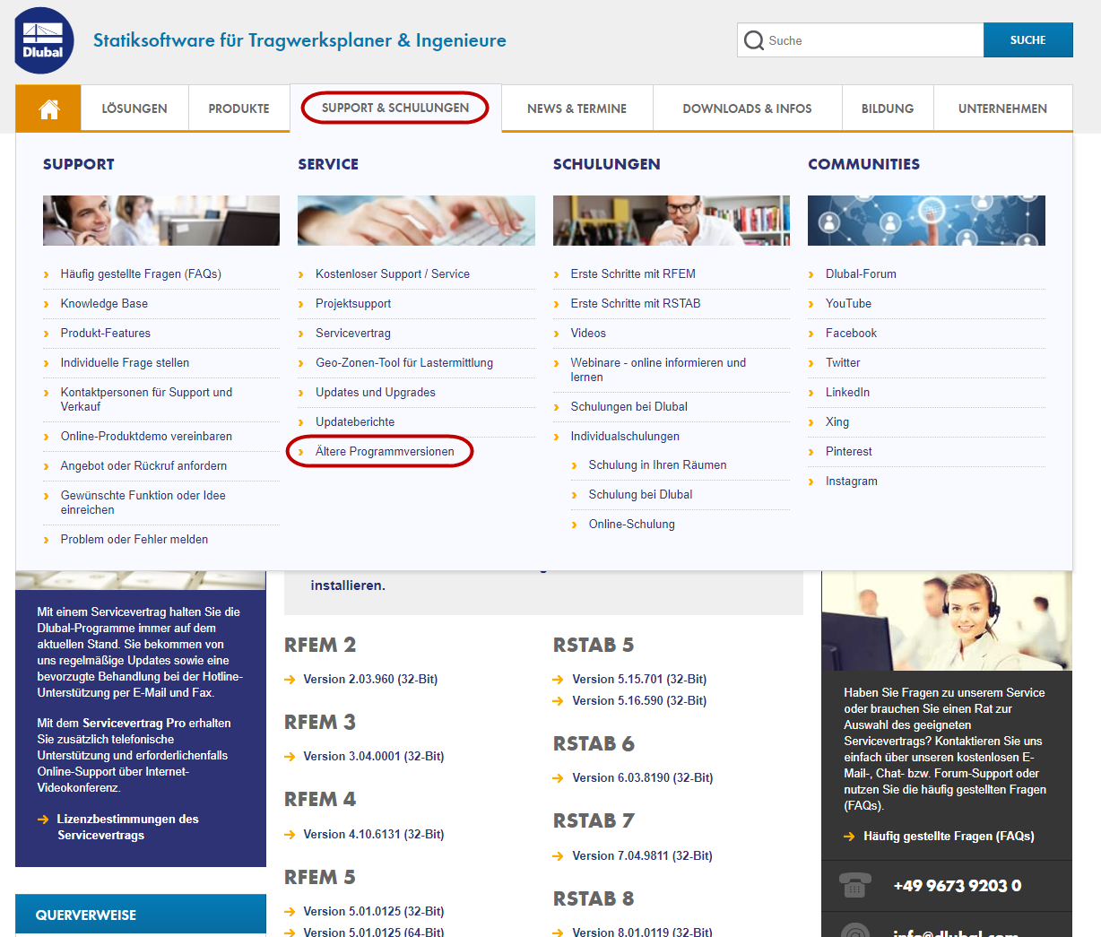Screen dimensions: 1101x937
Task: Switch to the NEWS & TERMINE tab
Action: tap(577, 108)
